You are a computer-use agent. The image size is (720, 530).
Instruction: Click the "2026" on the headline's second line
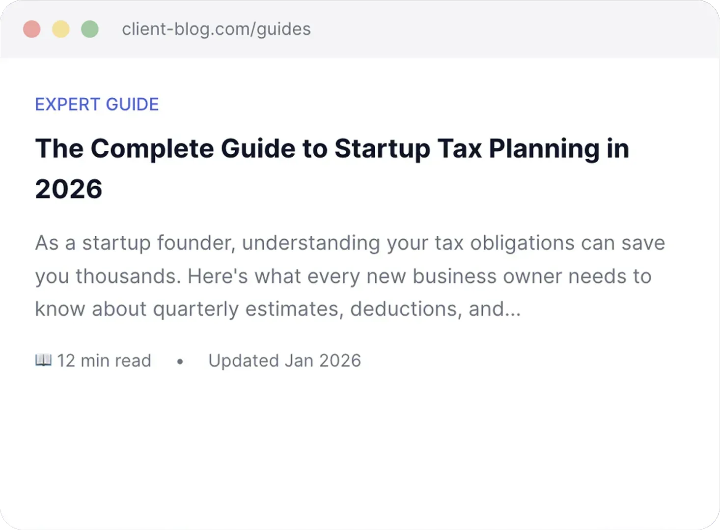[x=69, y=189]
